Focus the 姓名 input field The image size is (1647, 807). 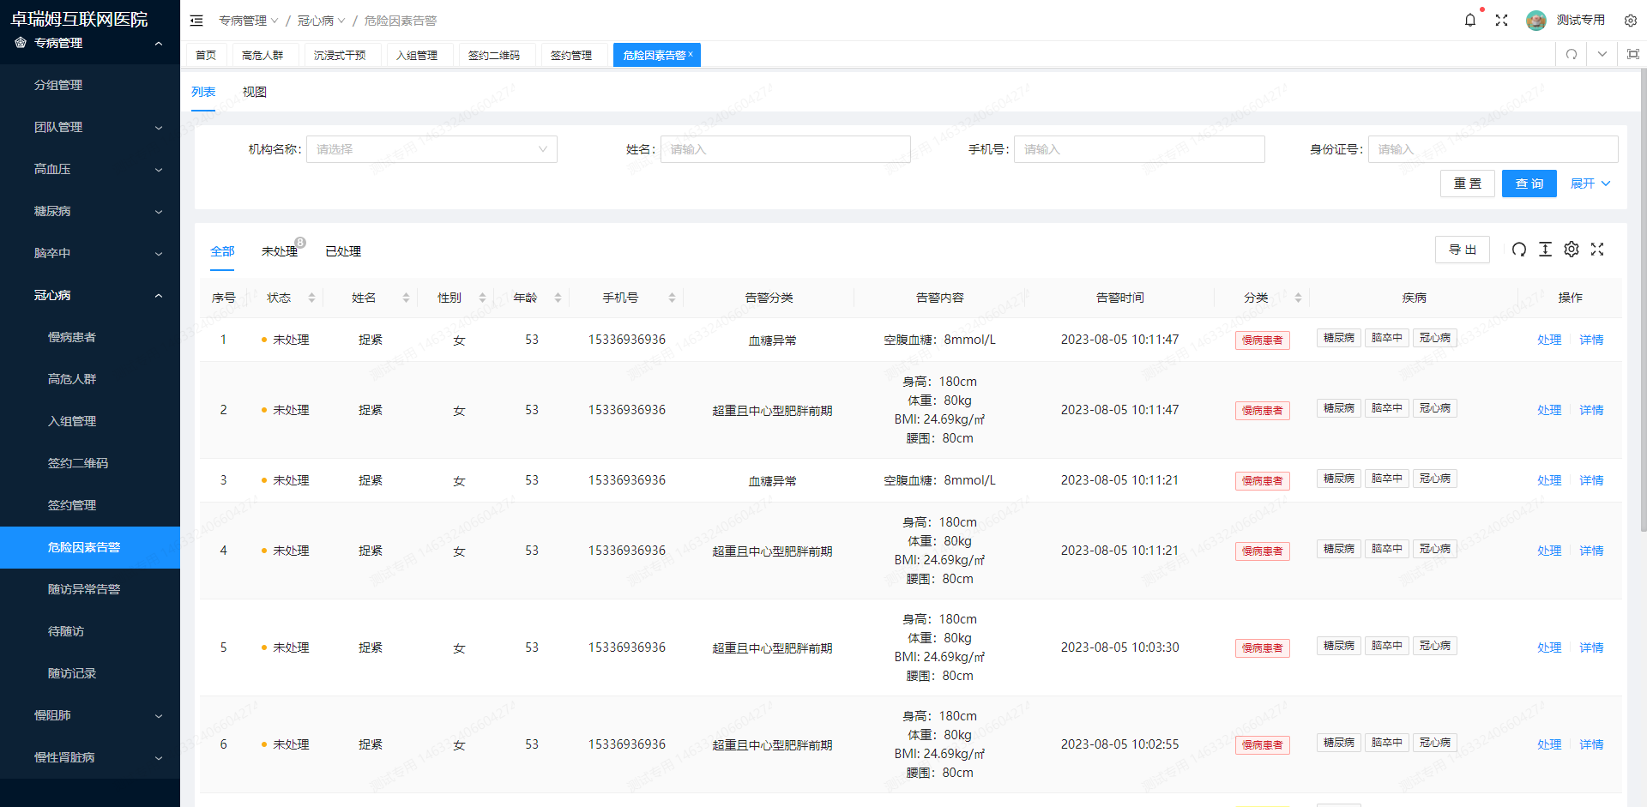click(x=785, y=149)
